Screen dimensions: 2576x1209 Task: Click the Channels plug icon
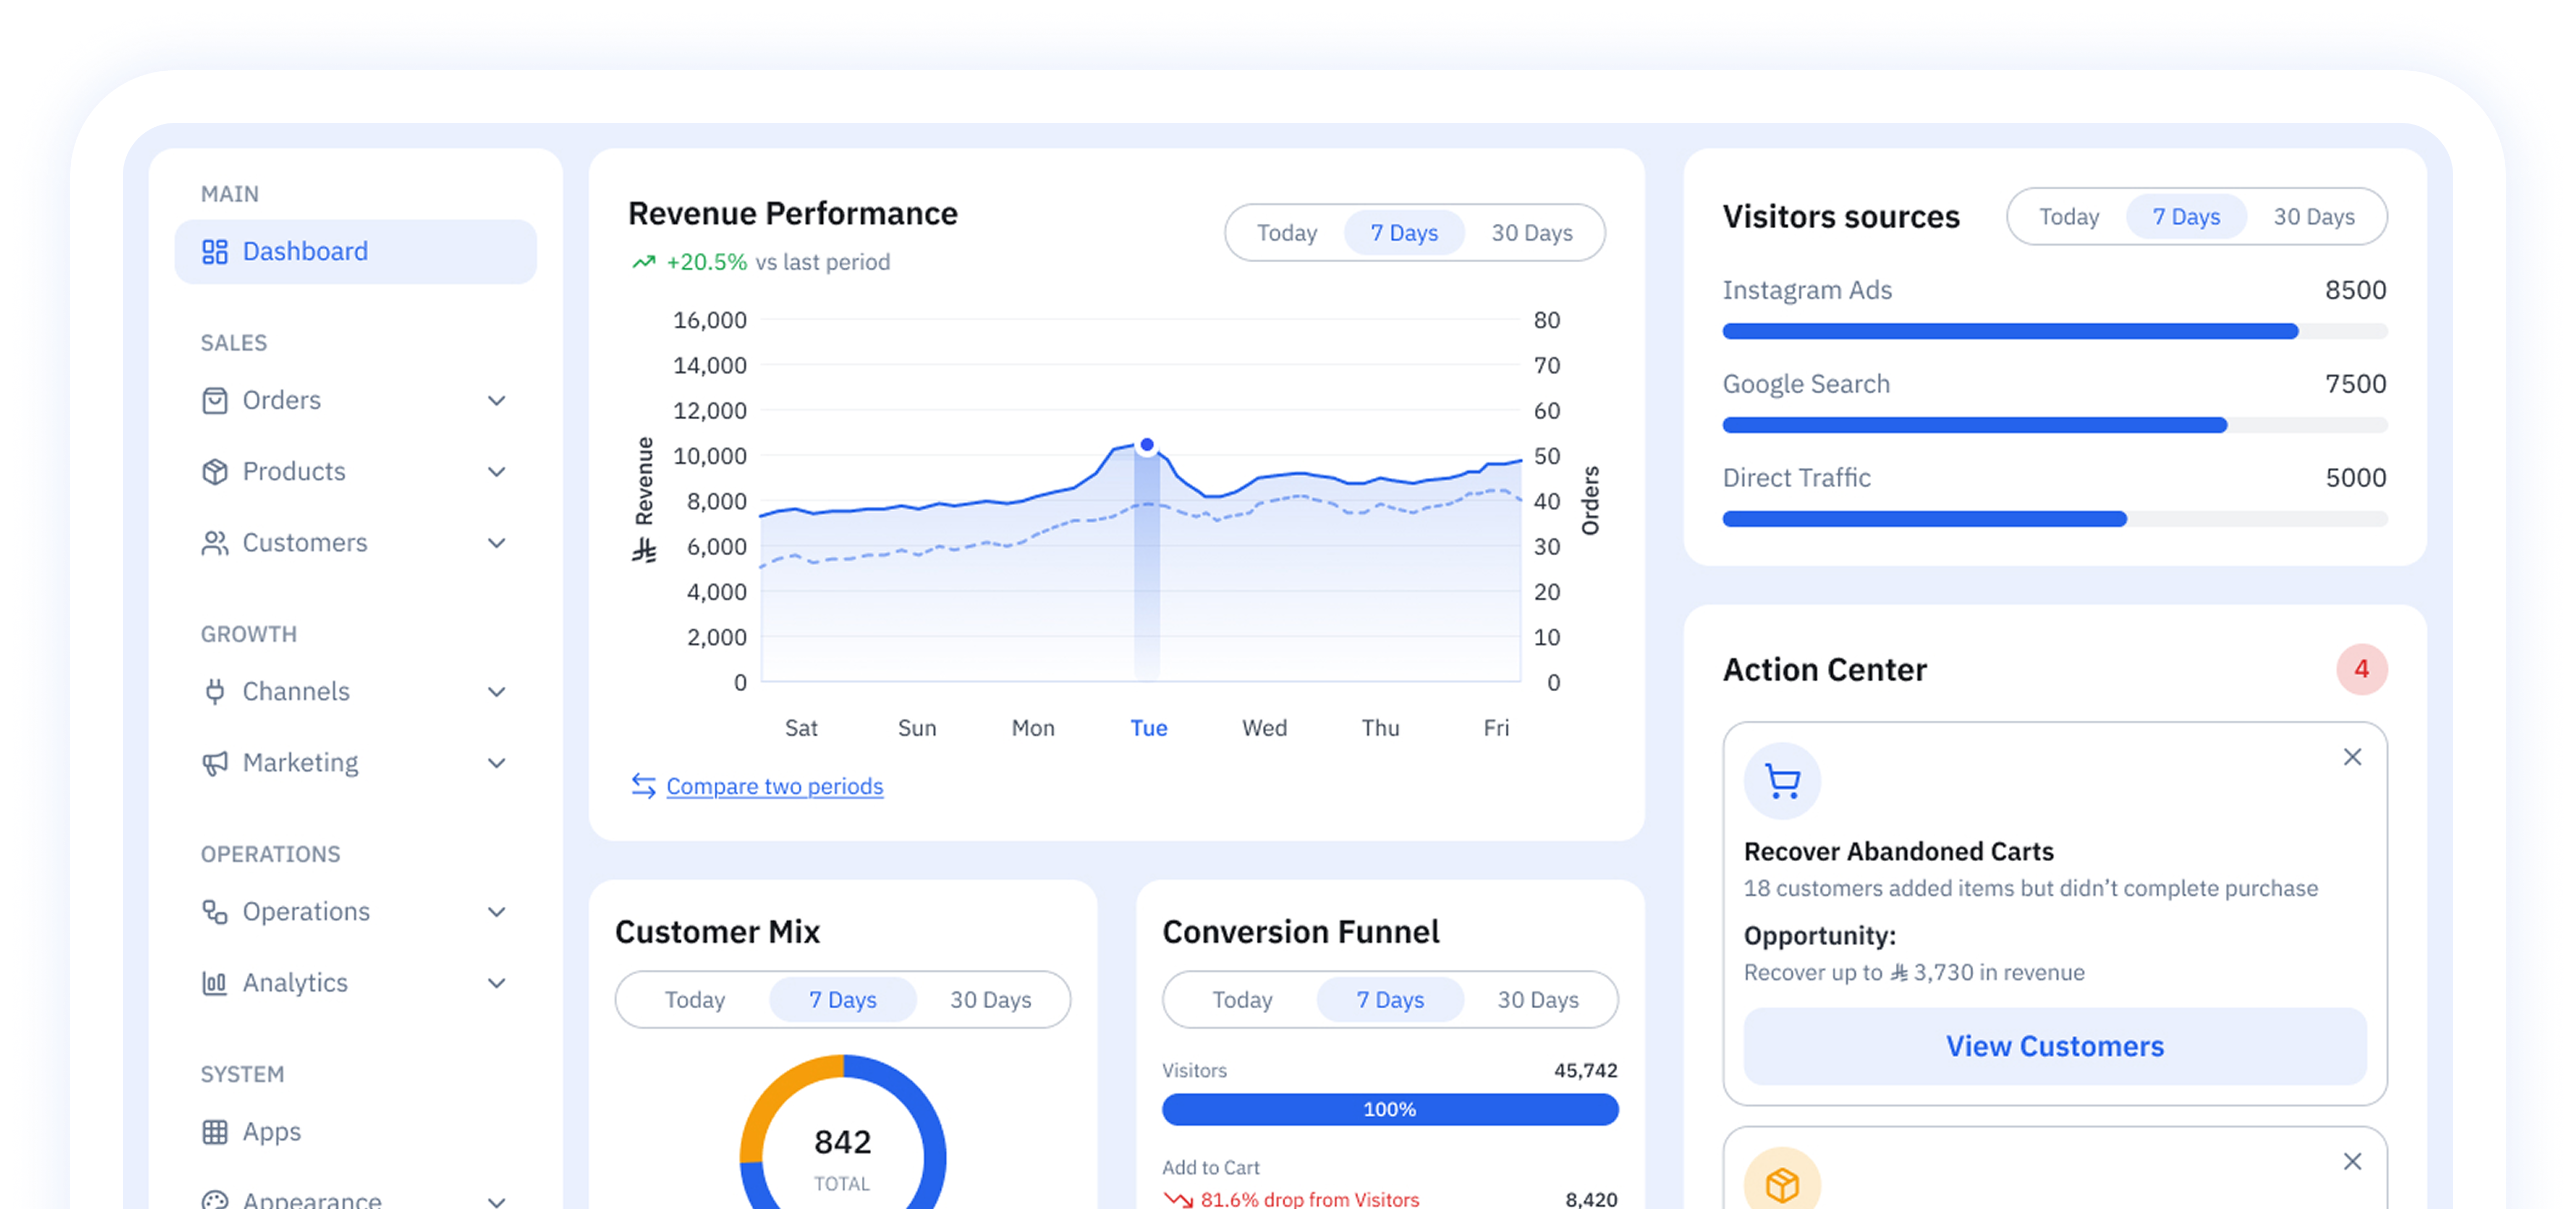coord(214,691)
